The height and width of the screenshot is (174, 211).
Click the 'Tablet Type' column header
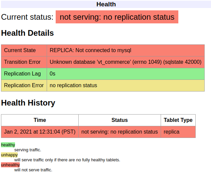[x=178, y=120]
